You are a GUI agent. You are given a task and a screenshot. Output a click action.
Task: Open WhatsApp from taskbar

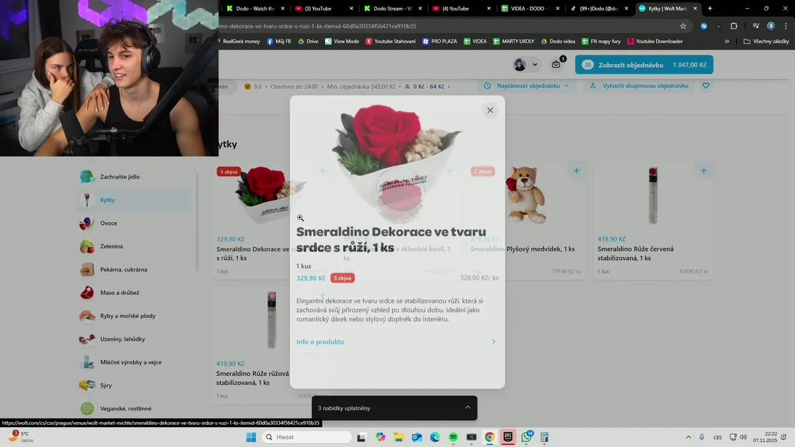point(527,437)
